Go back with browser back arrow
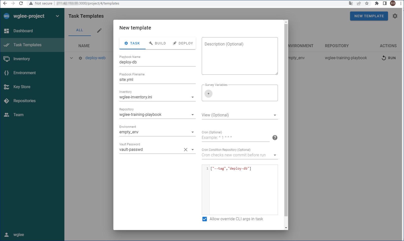This screenshot has width=404, height=241. 5,3
